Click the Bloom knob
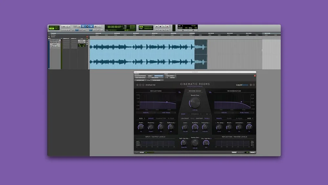This screenshot has width=328, height=185. tap(229, 127)
